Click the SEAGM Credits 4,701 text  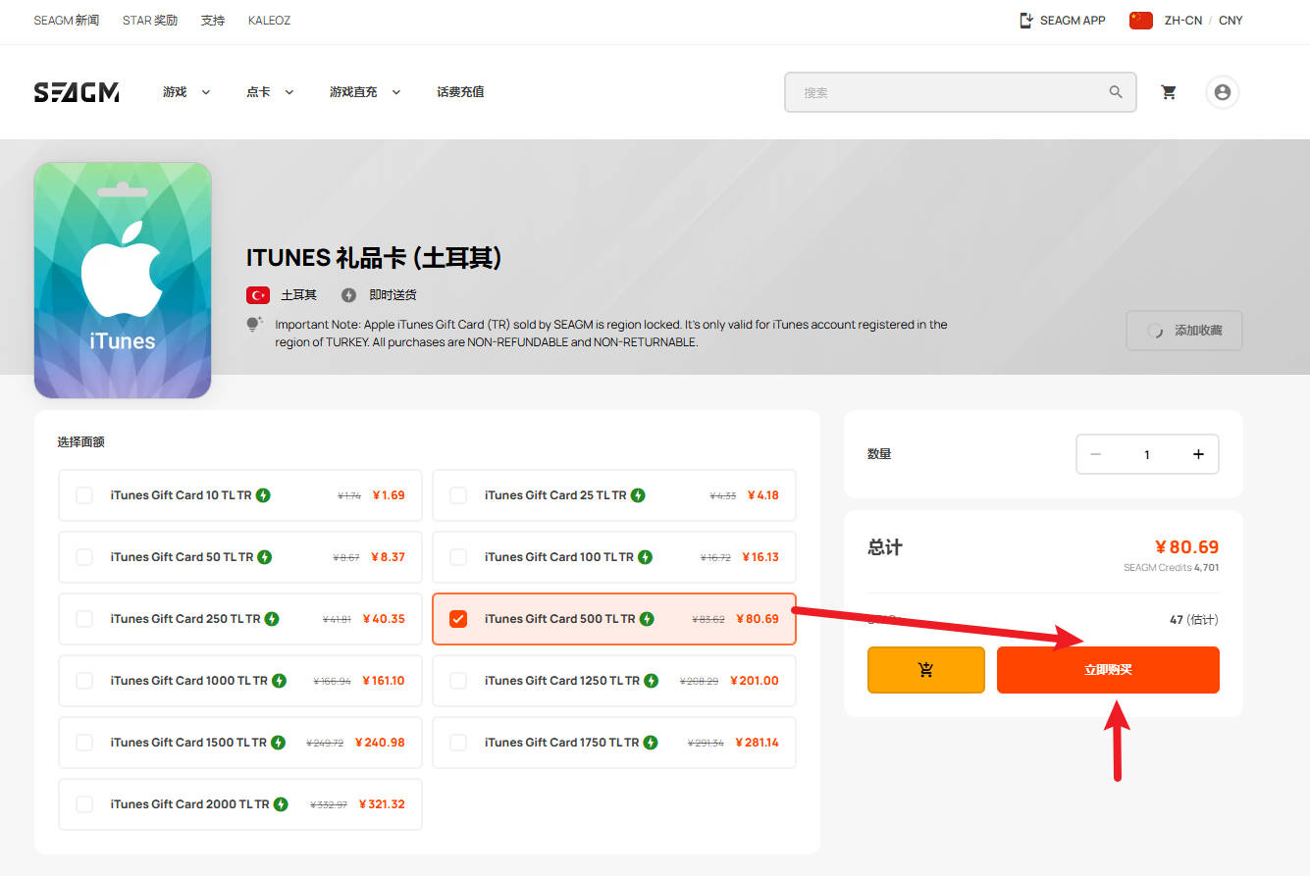(x=1172, y=568)
